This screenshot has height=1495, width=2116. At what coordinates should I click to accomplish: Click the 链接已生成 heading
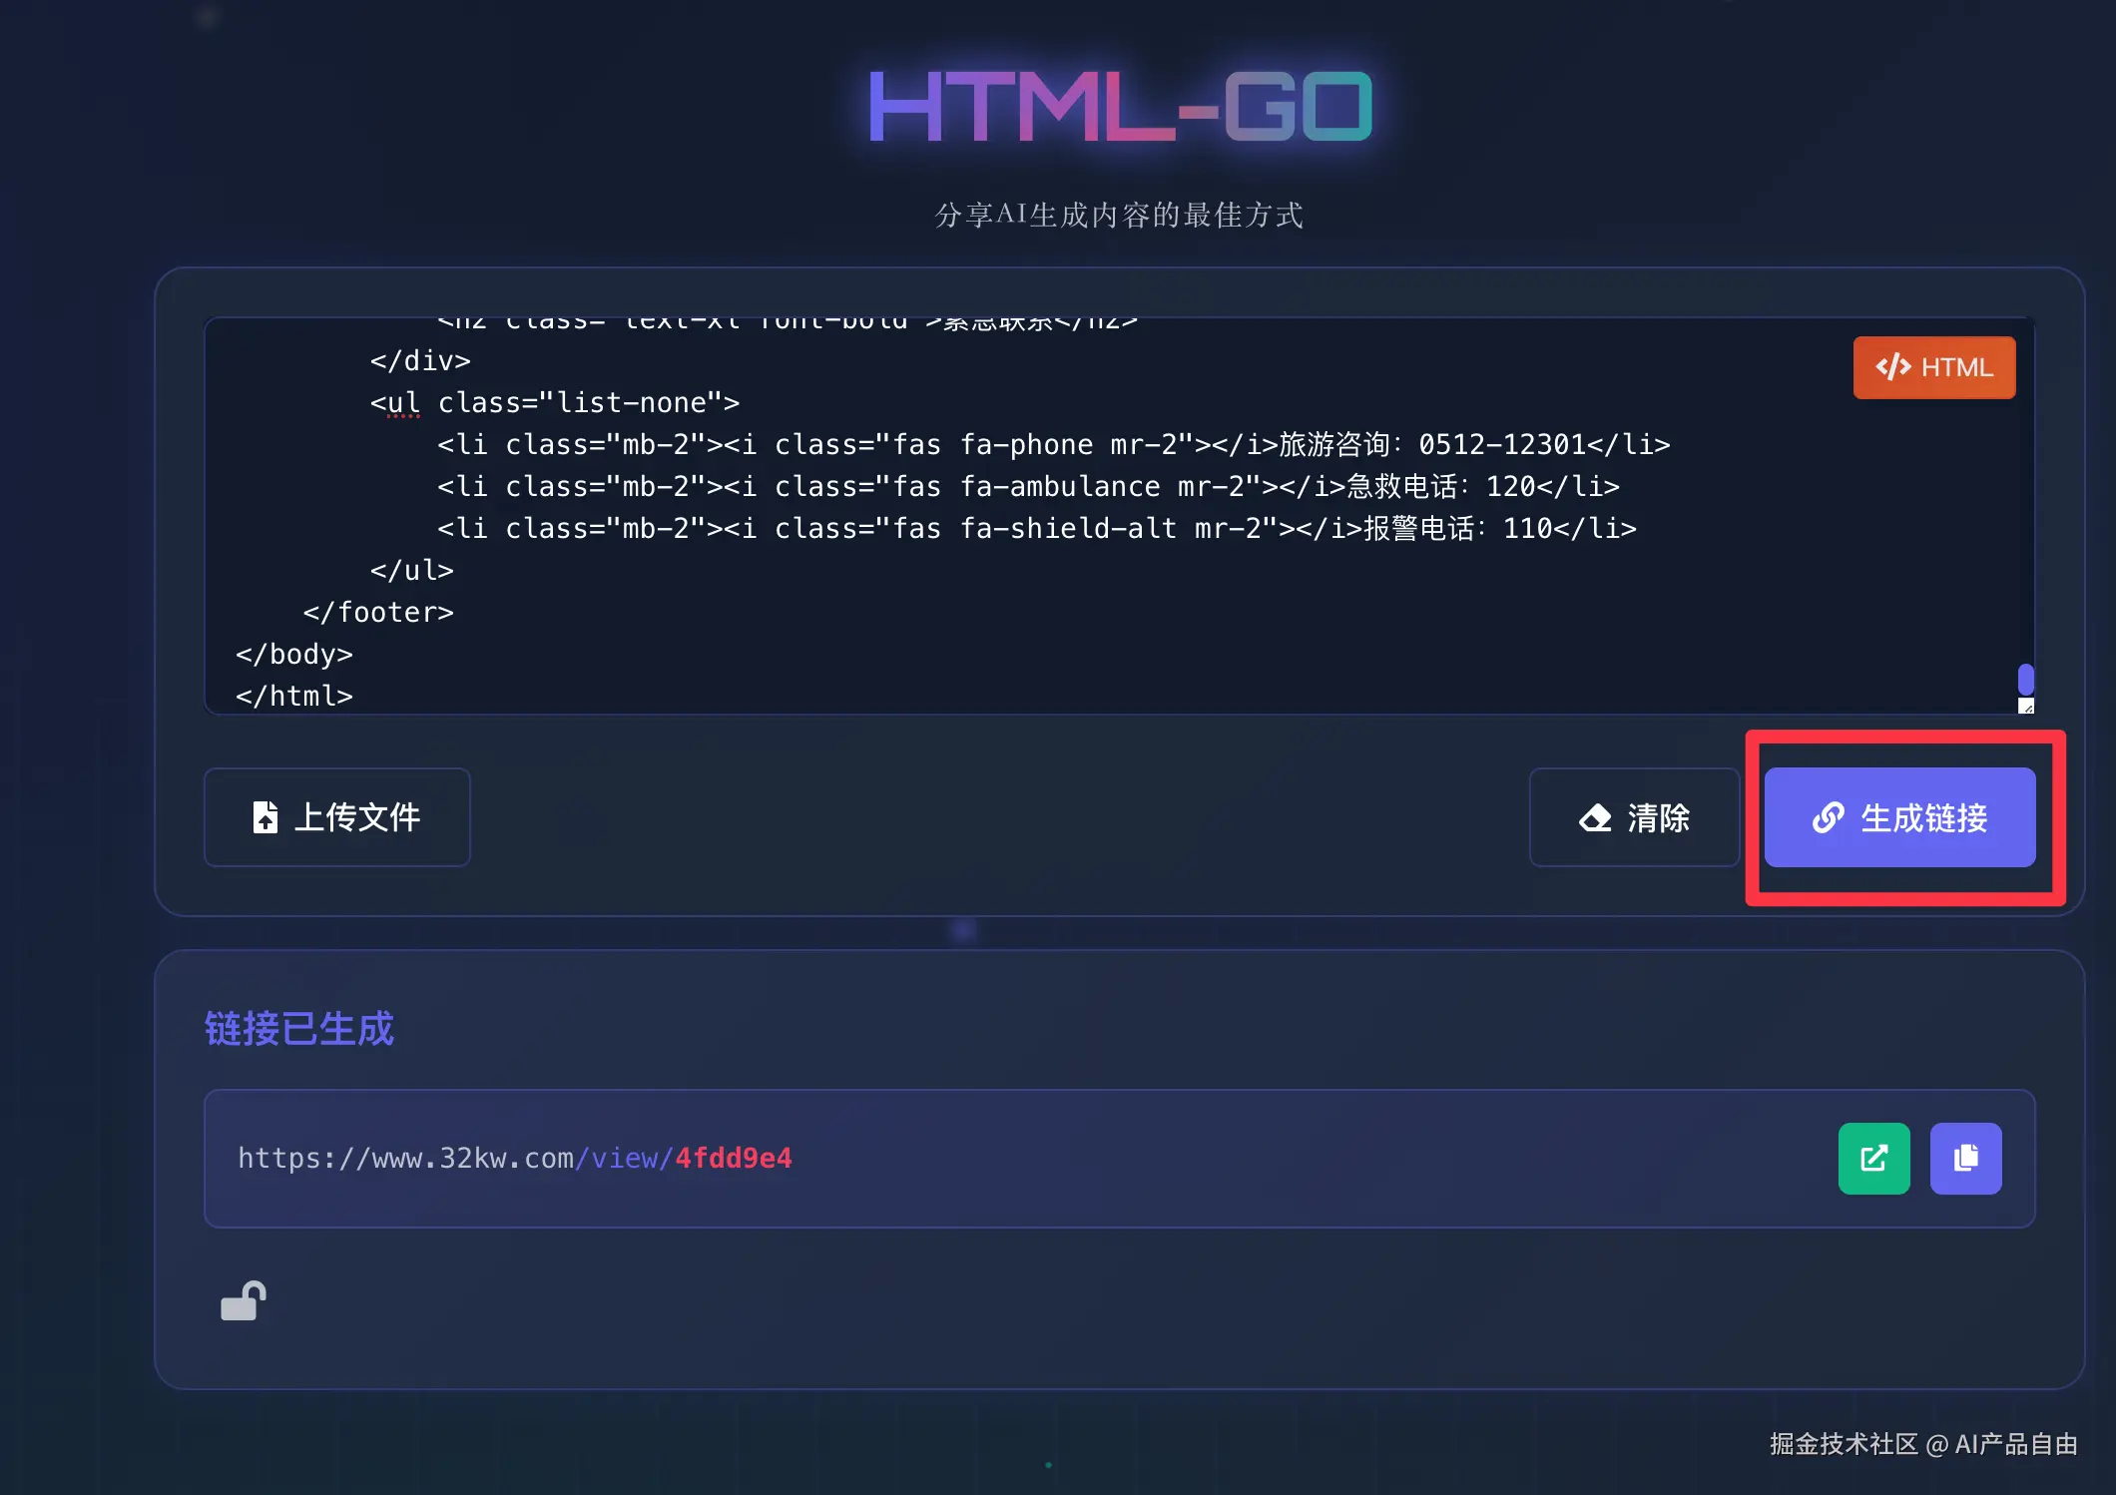(x=298, y=1029)
